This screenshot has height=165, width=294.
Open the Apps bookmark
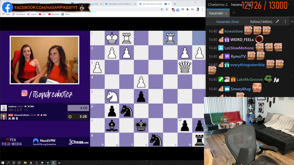pyautogui.click(x=6, y=14)
